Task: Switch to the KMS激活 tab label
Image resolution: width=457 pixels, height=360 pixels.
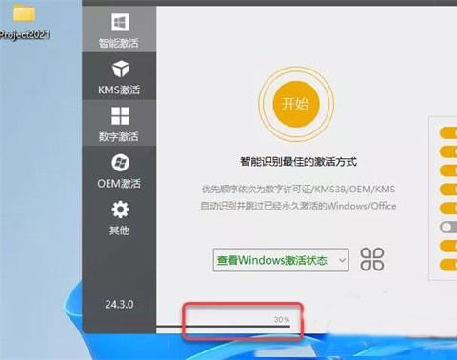Action: (119, 90)
